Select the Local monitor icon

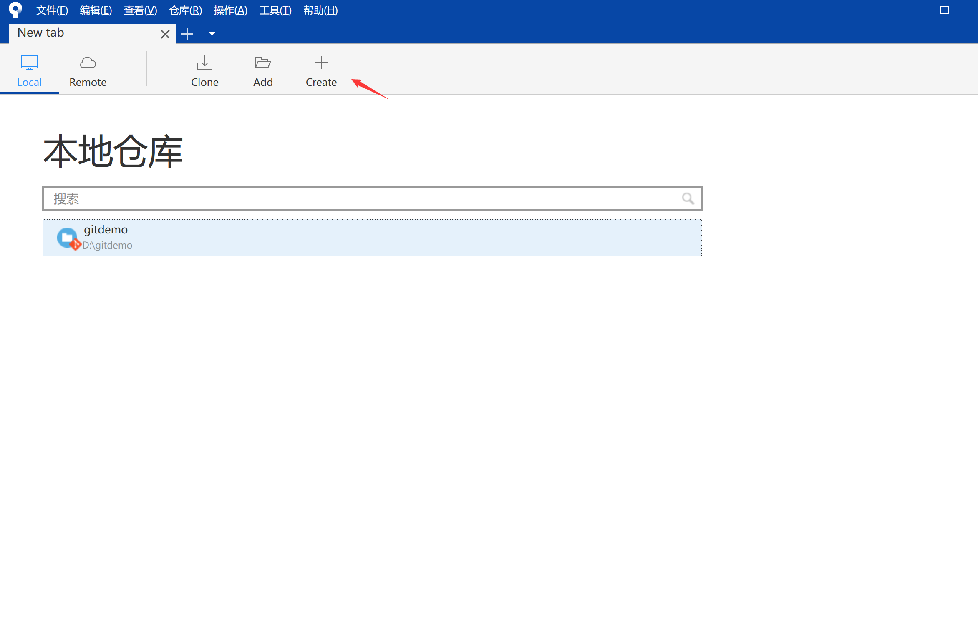[x=29, y=63]
